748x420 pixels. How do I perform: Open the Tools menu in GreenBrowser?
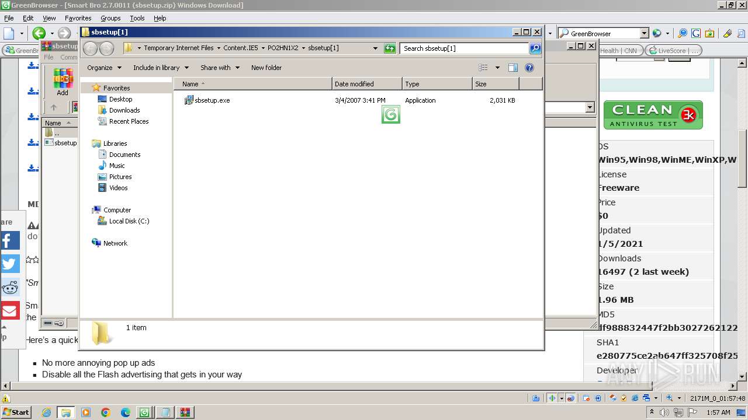tap(137, 18)
